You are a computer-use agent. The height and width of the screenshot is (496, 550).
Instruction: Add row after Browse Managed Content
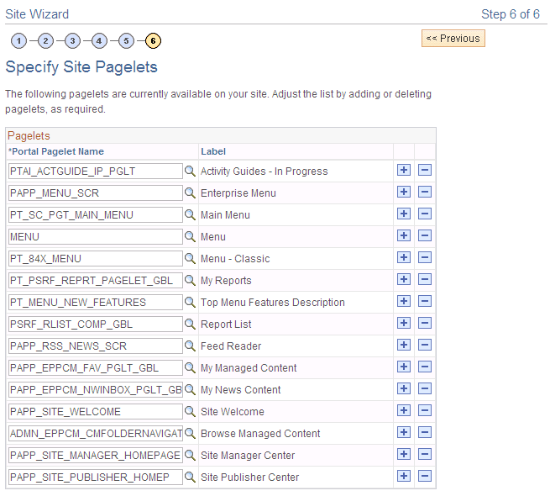[x=404, y=432]
